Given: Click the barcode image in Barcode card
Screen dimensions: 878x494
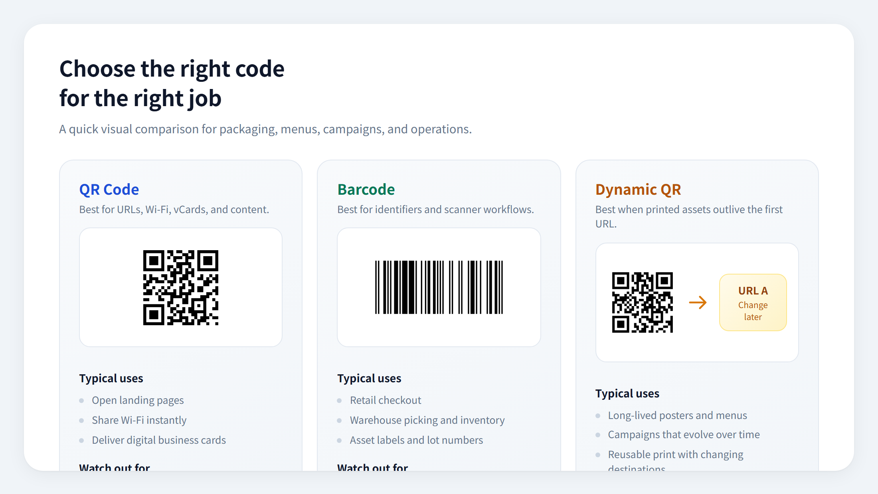Looking at the screenshot, I should (x=439, y=287).
